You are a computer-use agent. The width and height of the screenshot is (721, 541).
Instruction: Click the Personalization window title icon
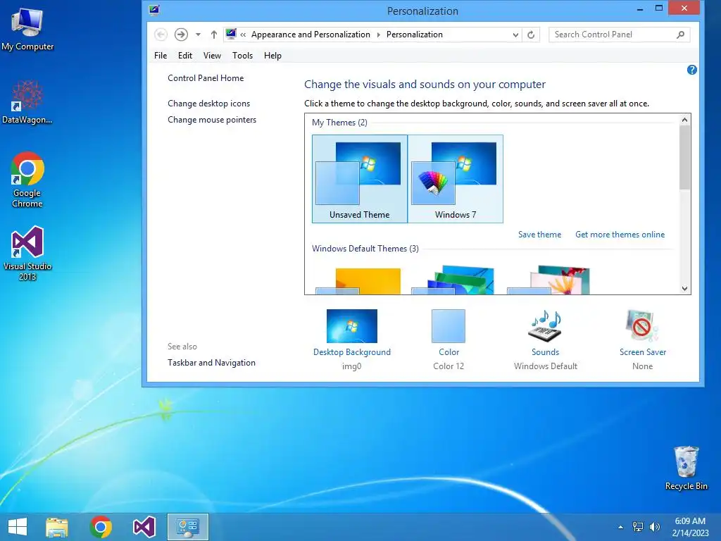(154, 10)
